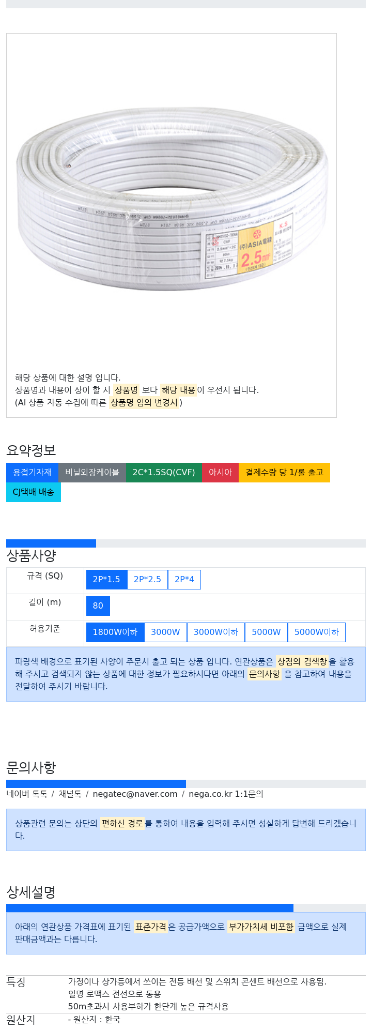The height and width of the screenshot is (1030, 372).
Task: Click the red 아시아 brand tag
Action: pyautogui.click(x=220, y=473)
